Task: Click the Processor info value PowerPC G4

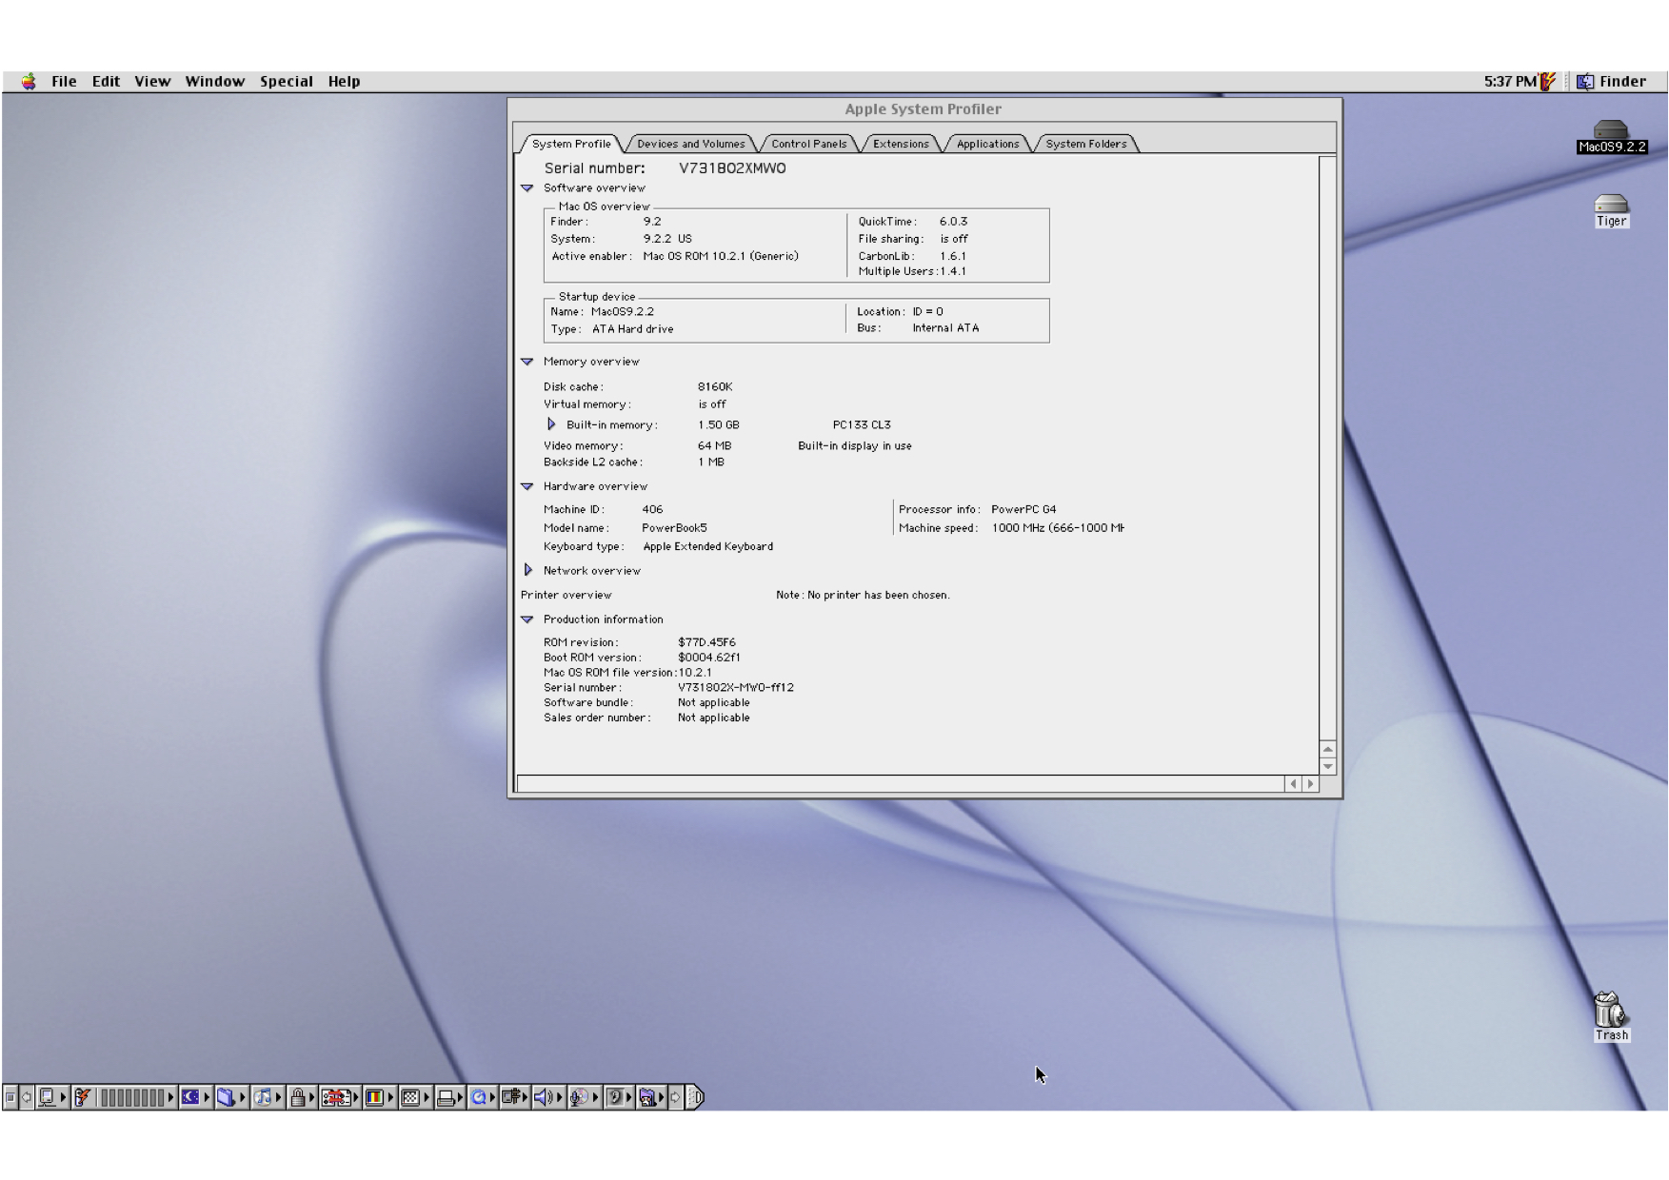Action: [x=1023, y=509]
